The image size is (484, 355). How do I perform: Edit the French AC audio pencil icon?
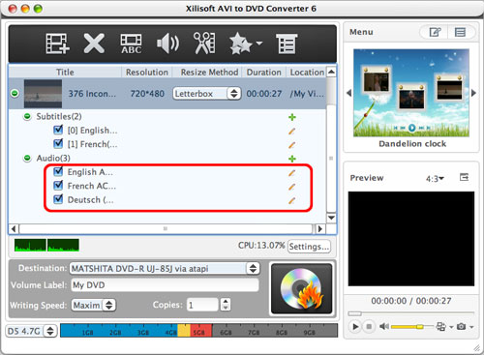(291, 187)
